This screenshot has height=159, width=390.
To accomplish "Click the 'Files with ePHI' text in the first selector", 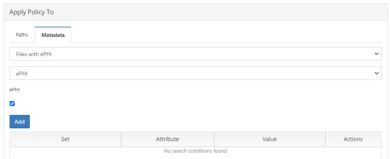I will [x=34, y=54].
